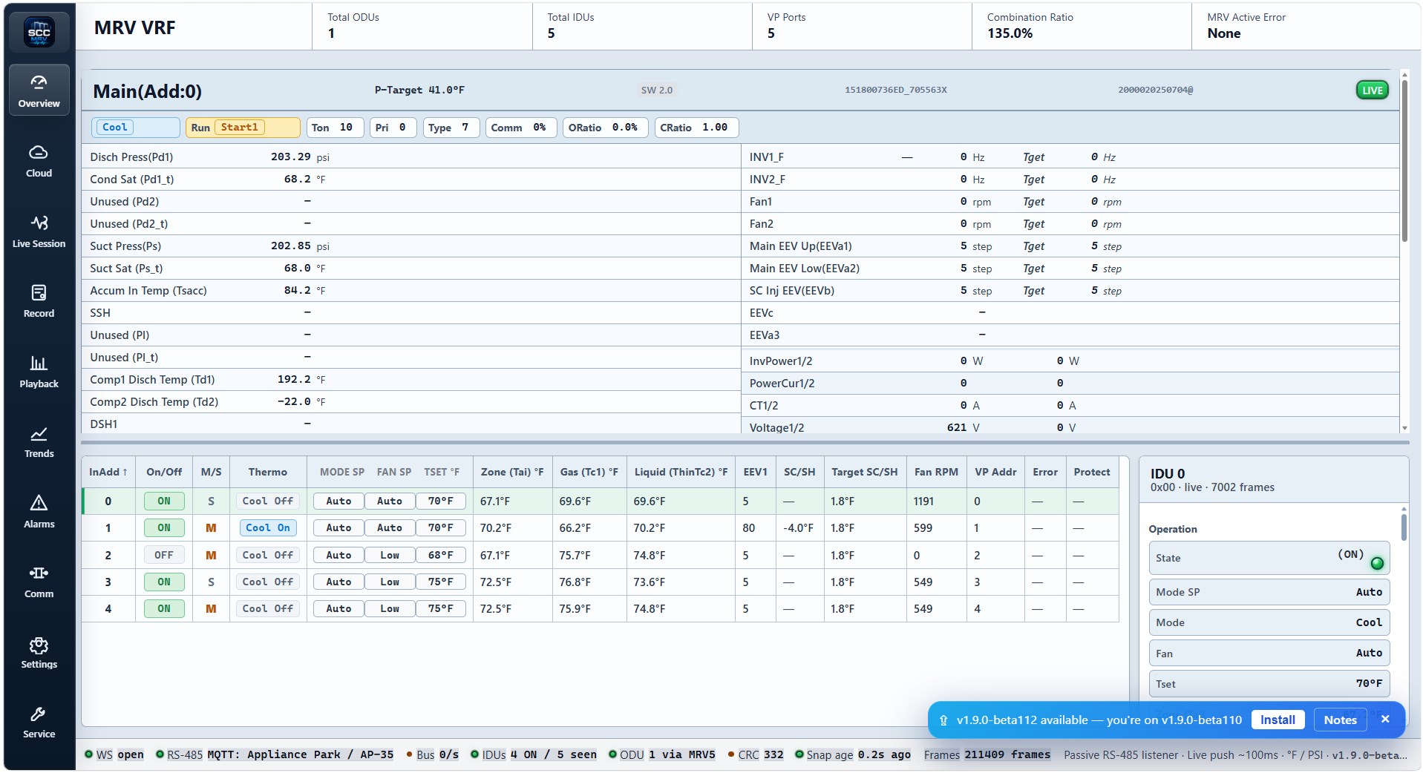Click the Frames 211409 frames counter
1423x773 pixels.
[987, 755]
